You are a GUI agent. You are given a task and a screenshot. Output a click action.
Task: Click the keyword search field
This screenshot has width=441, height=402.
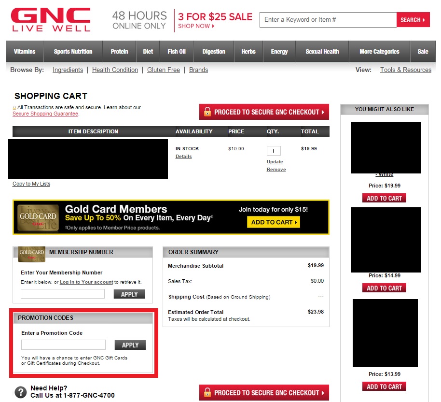328,20
